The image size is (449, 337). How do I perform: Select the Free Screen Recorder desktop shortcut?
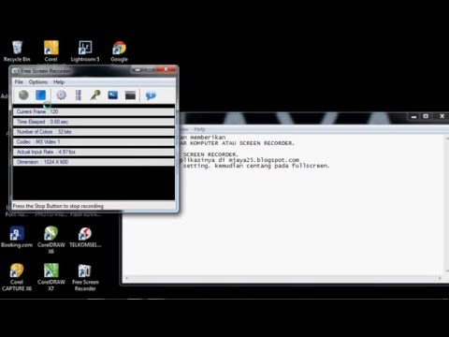coord(85,277)
